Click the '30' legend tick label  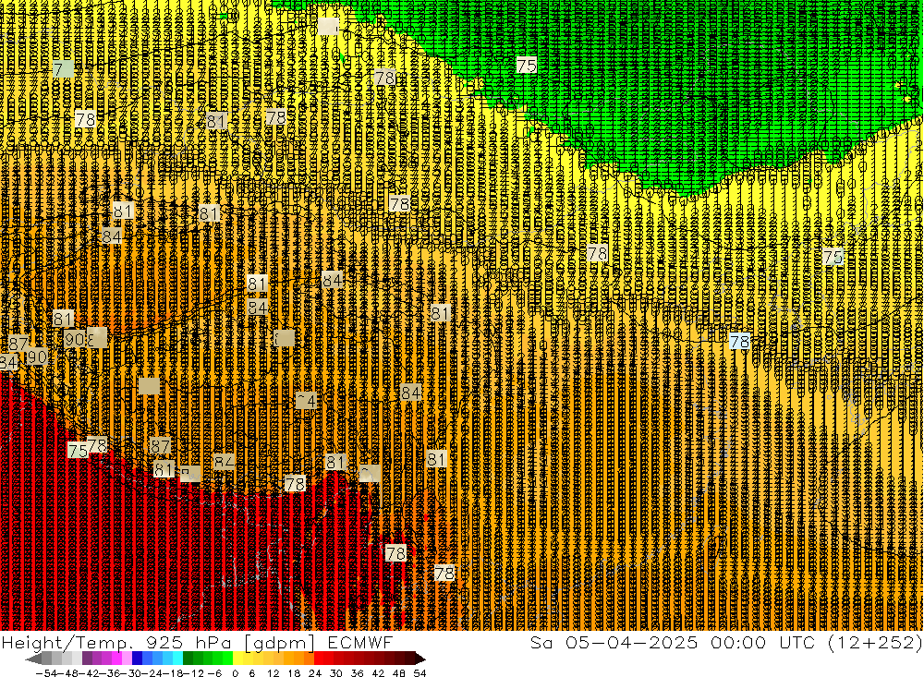point(336,673)
